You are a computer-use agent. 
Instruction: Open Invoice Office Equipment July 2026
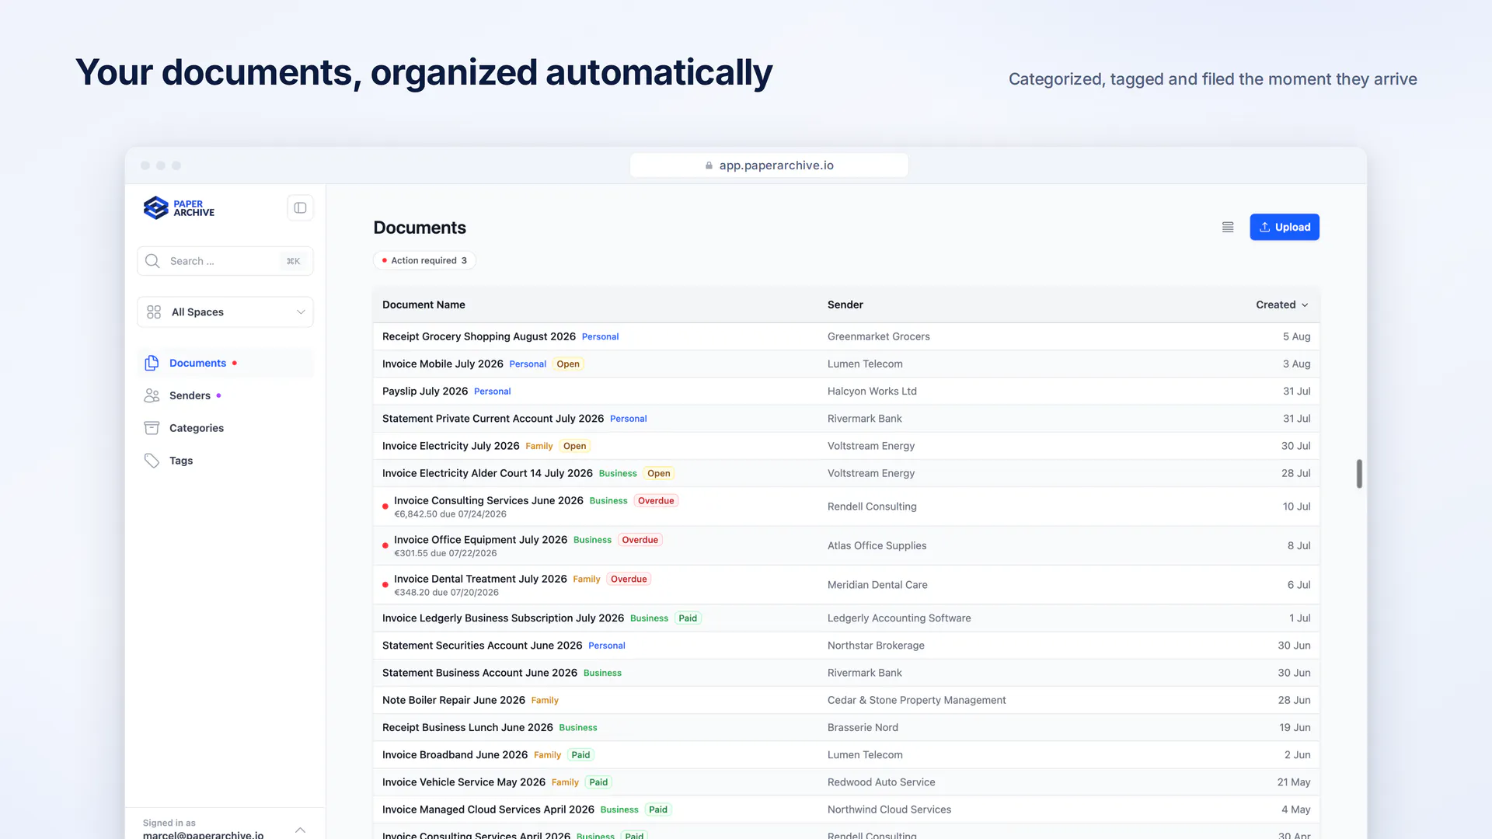[480, 540]
